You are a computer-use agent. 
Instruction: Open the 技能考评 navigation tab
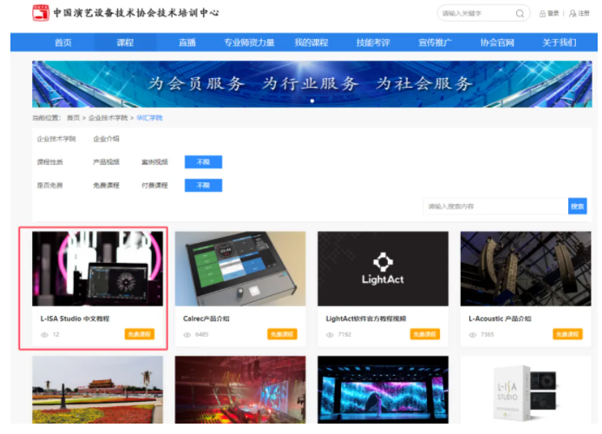373,43
